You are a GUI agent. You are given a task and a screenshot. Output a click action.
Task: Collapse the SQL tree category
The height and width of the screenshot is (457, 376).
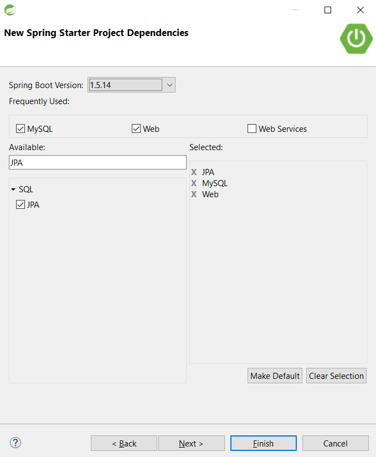point(13,189)
